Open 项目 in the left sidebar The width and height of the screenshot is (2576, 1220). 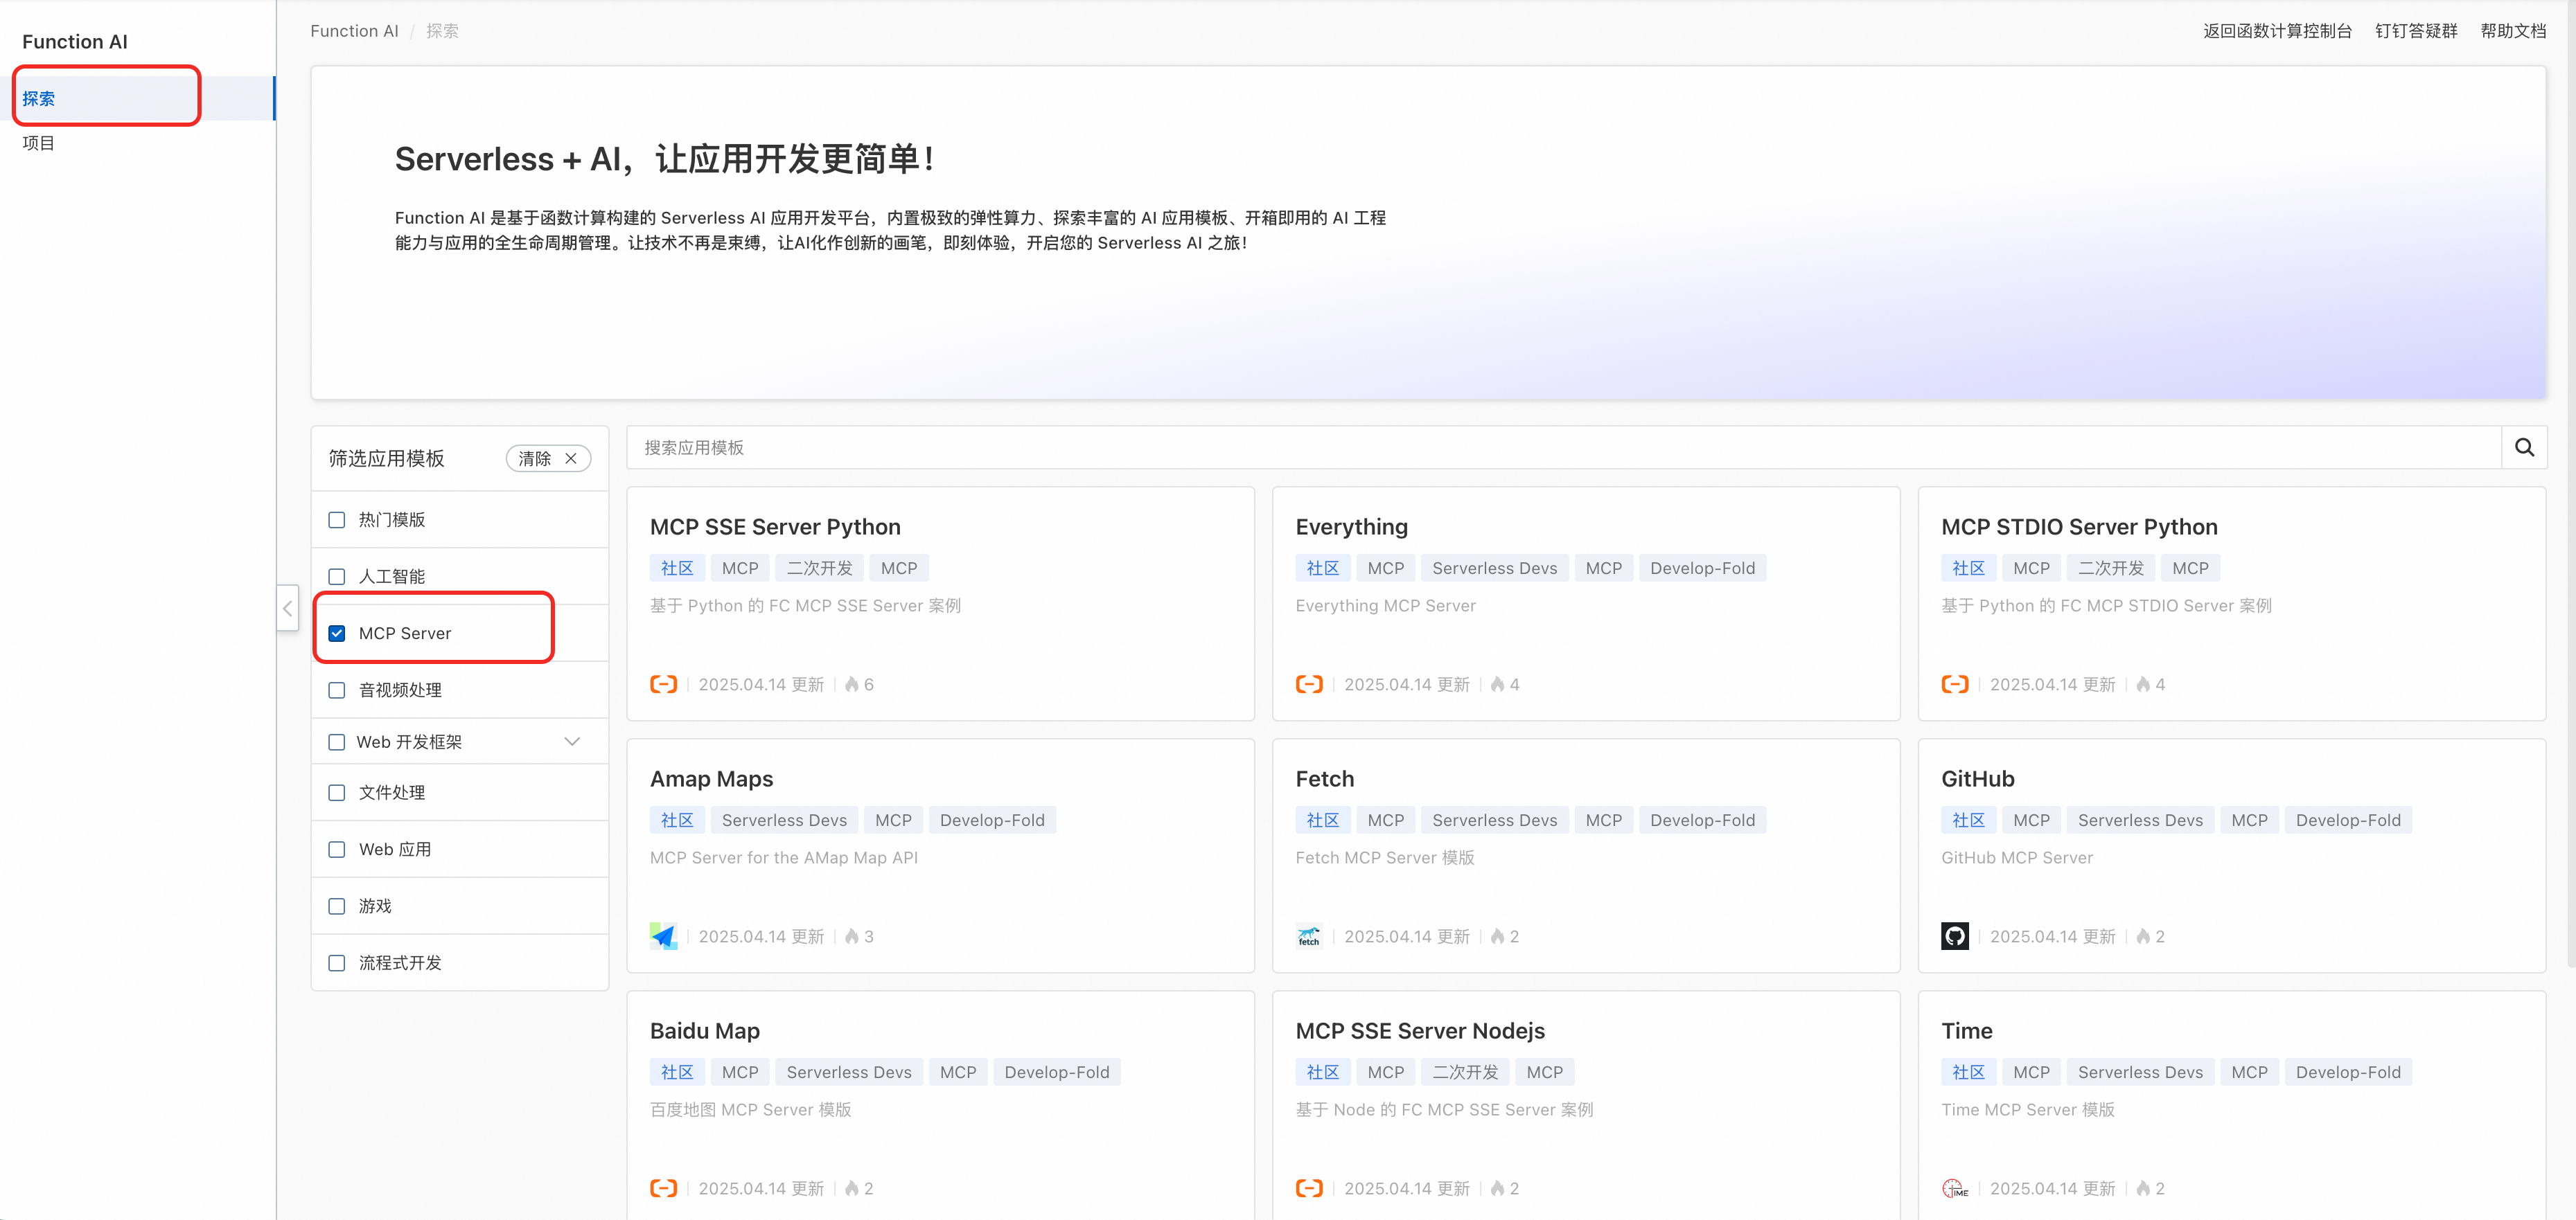click(39, 143)
